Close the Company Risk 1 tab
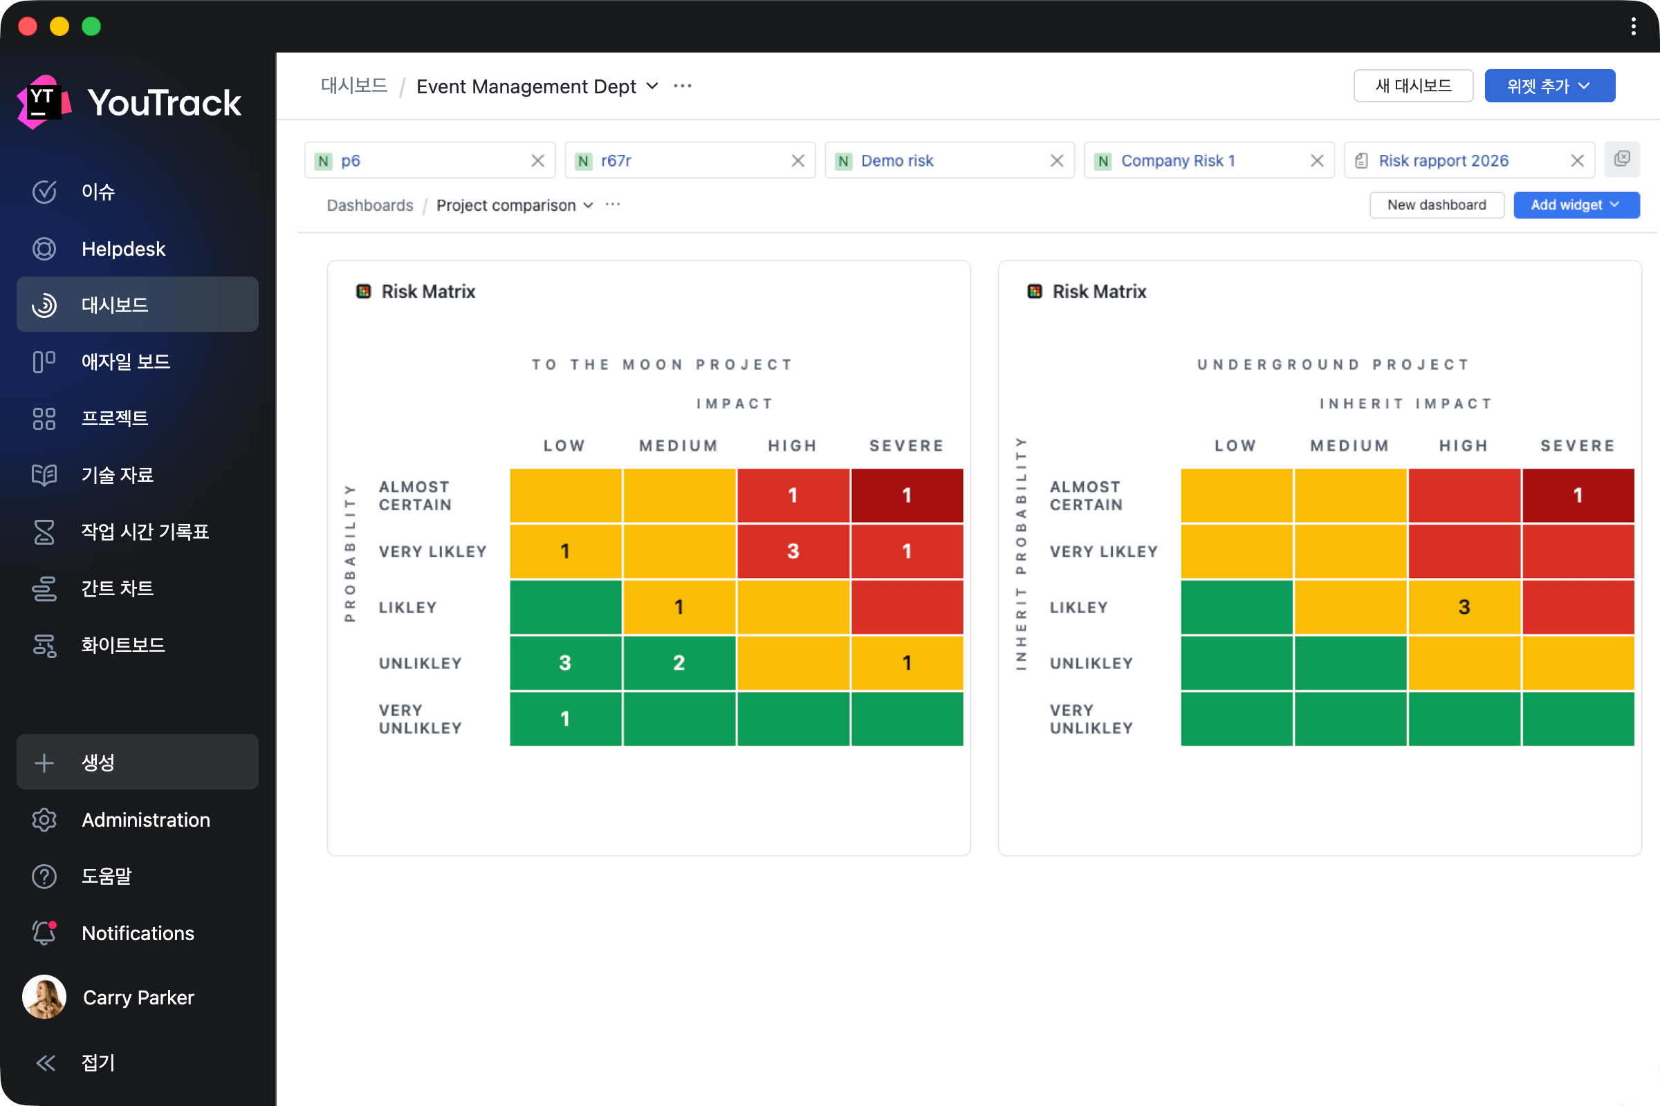Image resolution: width=1660 pixels, height=1106 pixels. (x=1316, y=161)
